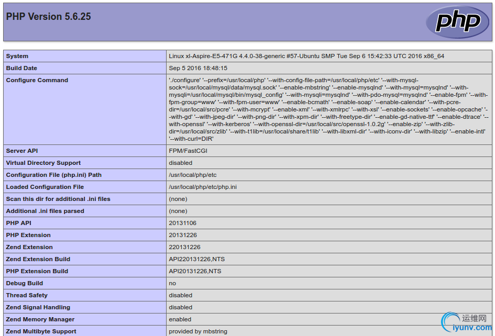Select the "Zend Extension" row label
The width and height of the screenshot is (495, 336).
click(29, 247)
